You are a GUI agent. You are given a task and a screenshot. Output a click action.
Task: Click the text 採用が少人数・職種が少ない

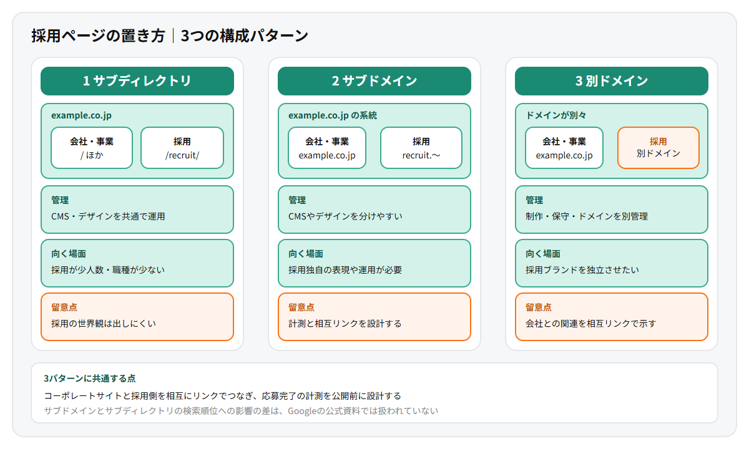pyautogui.click(x=108, y=270)
